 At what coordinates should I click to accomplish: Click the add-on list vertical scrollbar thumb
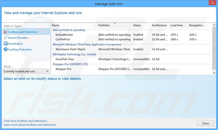tap(214, 48)
